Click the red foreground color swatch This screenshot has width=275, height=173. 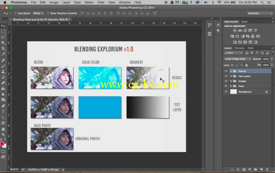[2, 144]
